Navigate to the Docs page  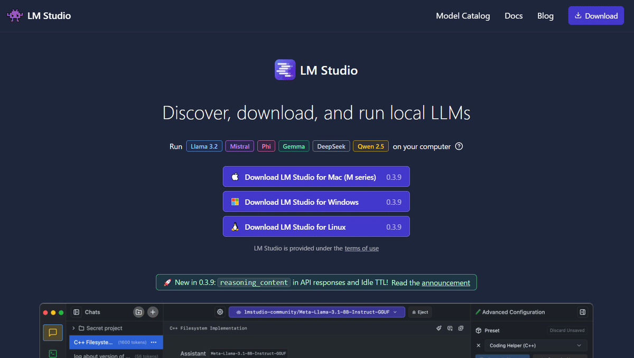click(x=513, y=16)
